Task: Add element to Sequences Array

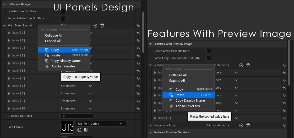Action: (241, 125)
